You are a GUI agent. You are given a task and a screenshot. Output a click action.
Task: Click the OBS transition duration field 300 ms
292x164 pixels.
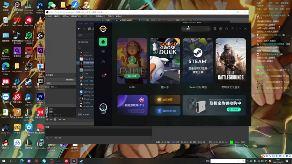pos(62,87)
